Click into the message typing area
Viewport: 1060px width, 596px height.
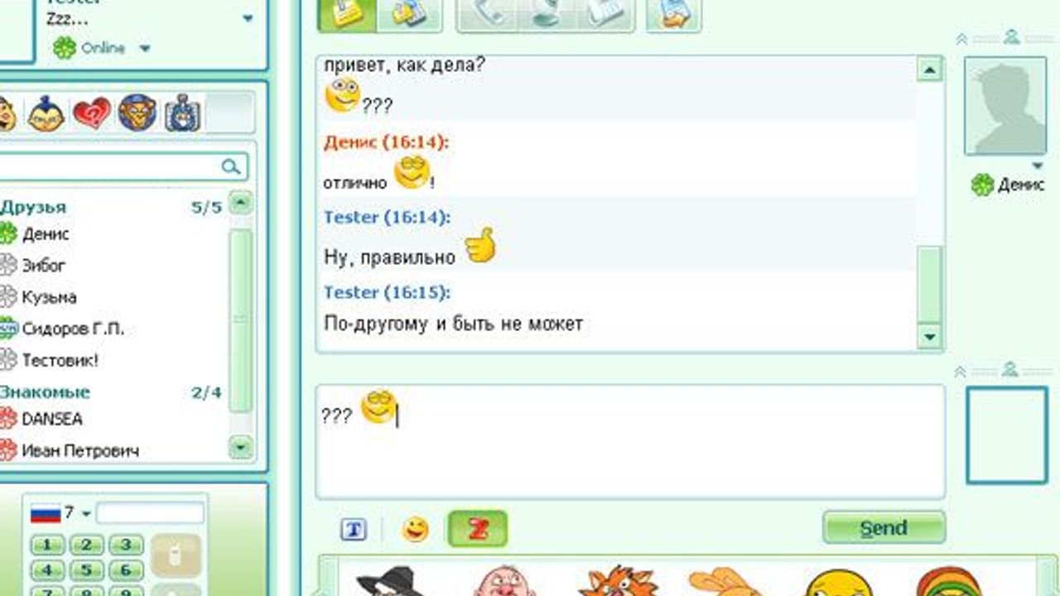pos(630,441)
